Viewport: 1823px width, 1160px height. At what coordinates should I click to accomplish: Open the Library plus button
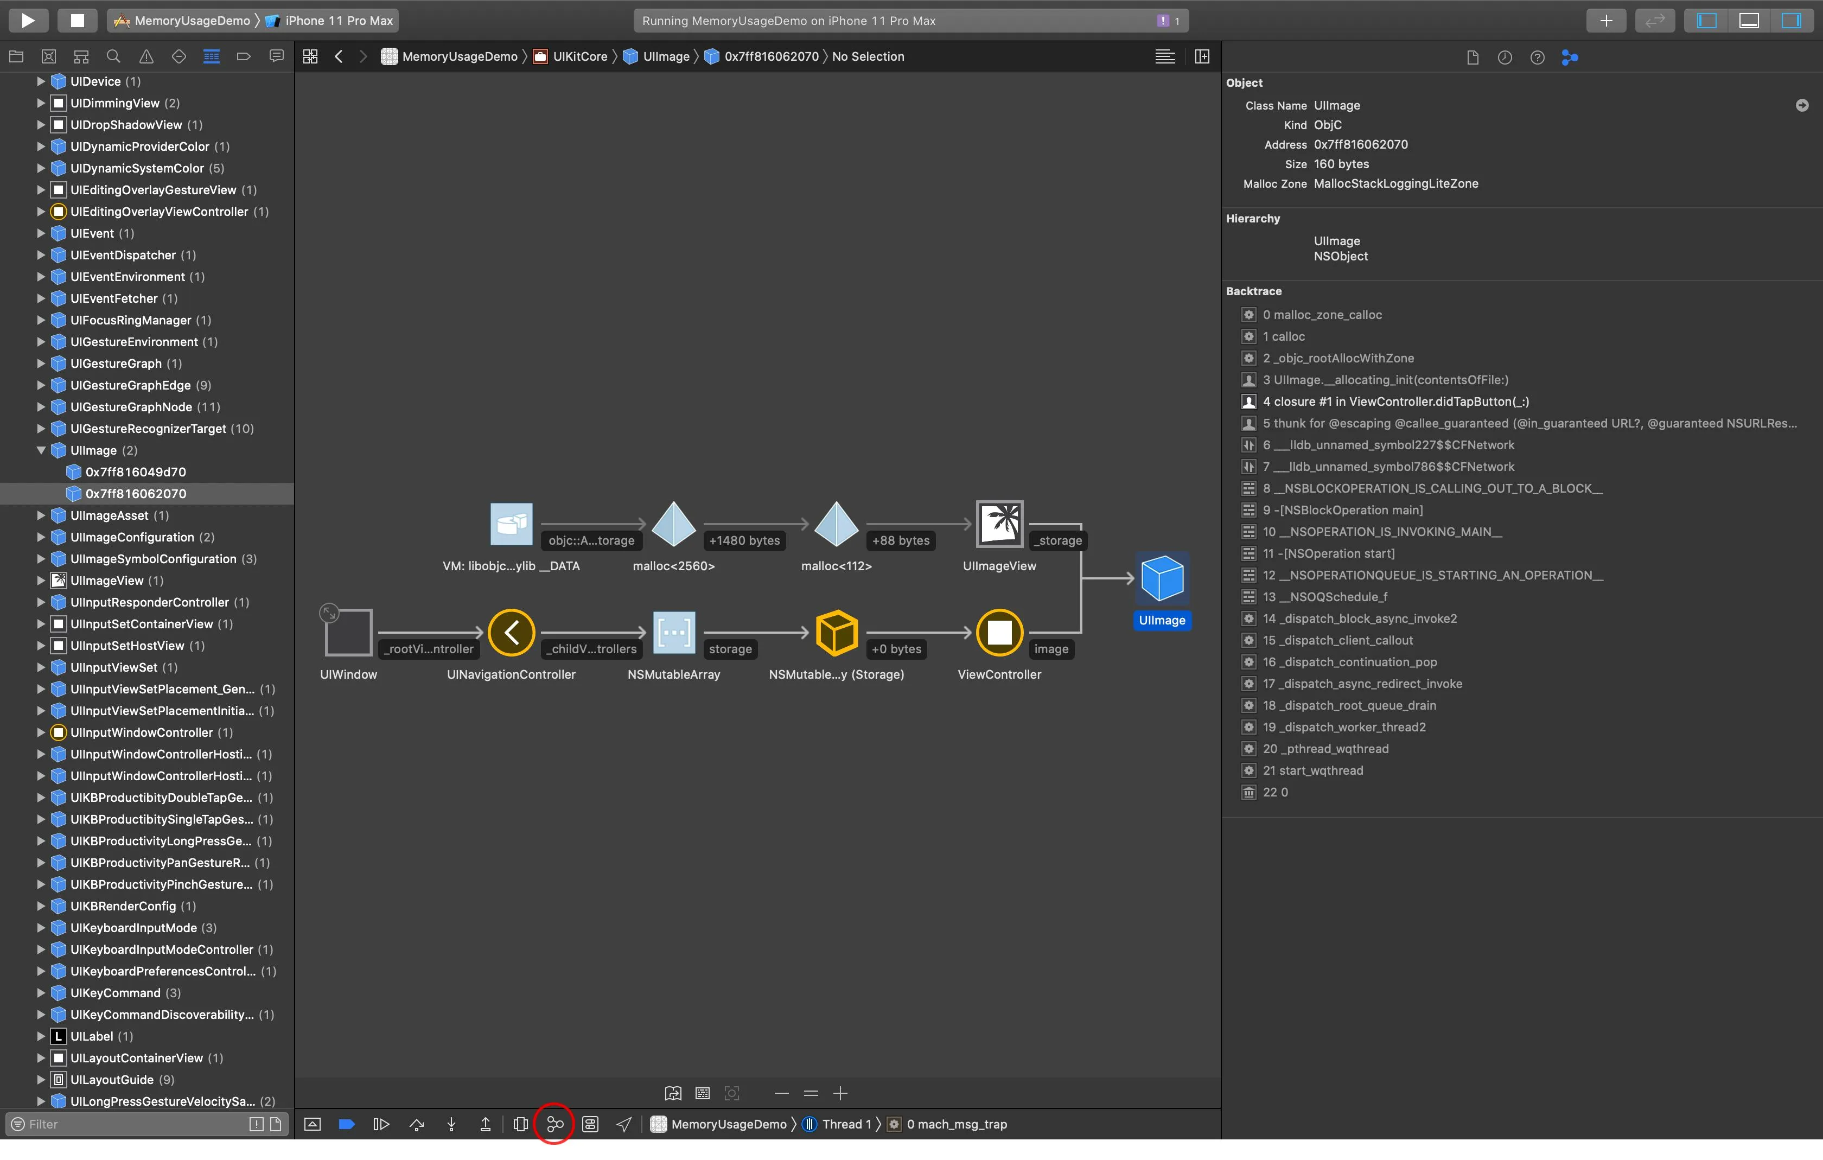tap(1606, 21)
